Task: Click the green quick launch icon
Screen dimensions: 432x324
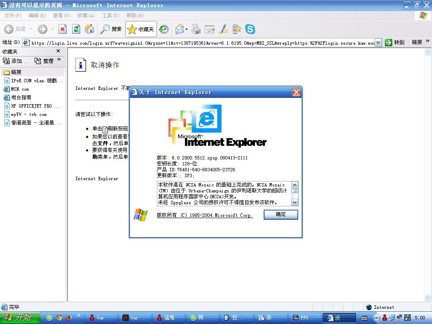Action: [49, 318]
